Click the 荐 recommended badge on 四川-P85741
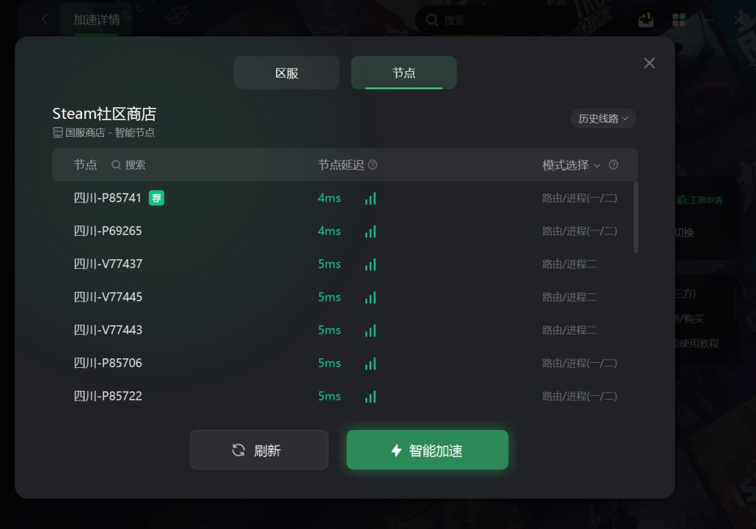The height and width of the screenshot is (529, 756). point(157,198)
